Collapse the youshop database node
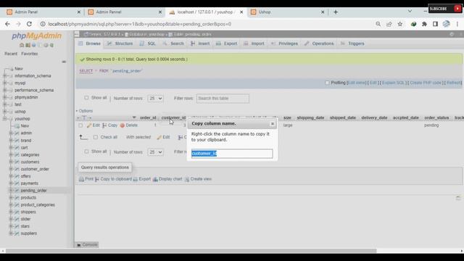The width and height of the screenshot is (464, 261). tap(5, 119)
